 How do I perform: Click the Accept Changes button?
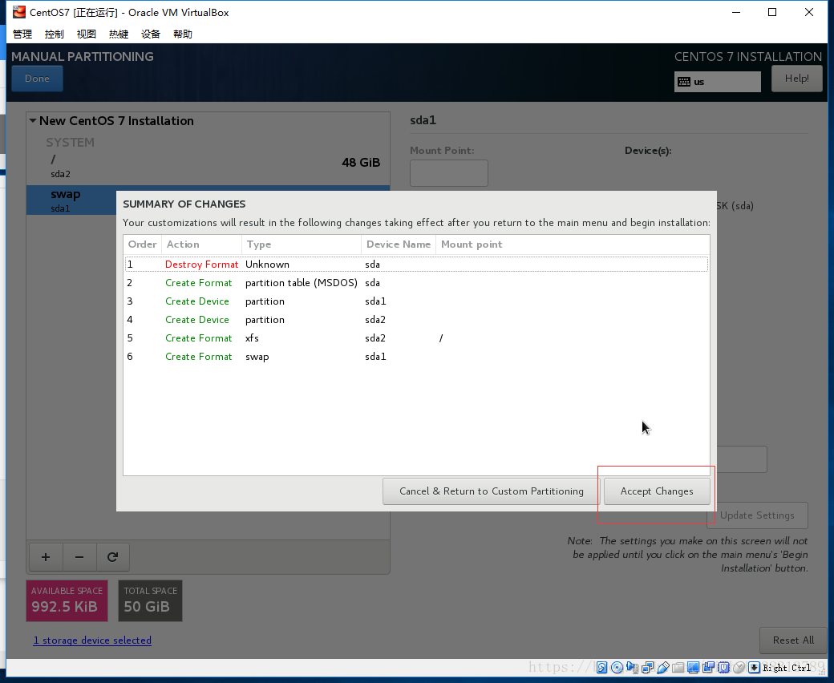[657, 491]
